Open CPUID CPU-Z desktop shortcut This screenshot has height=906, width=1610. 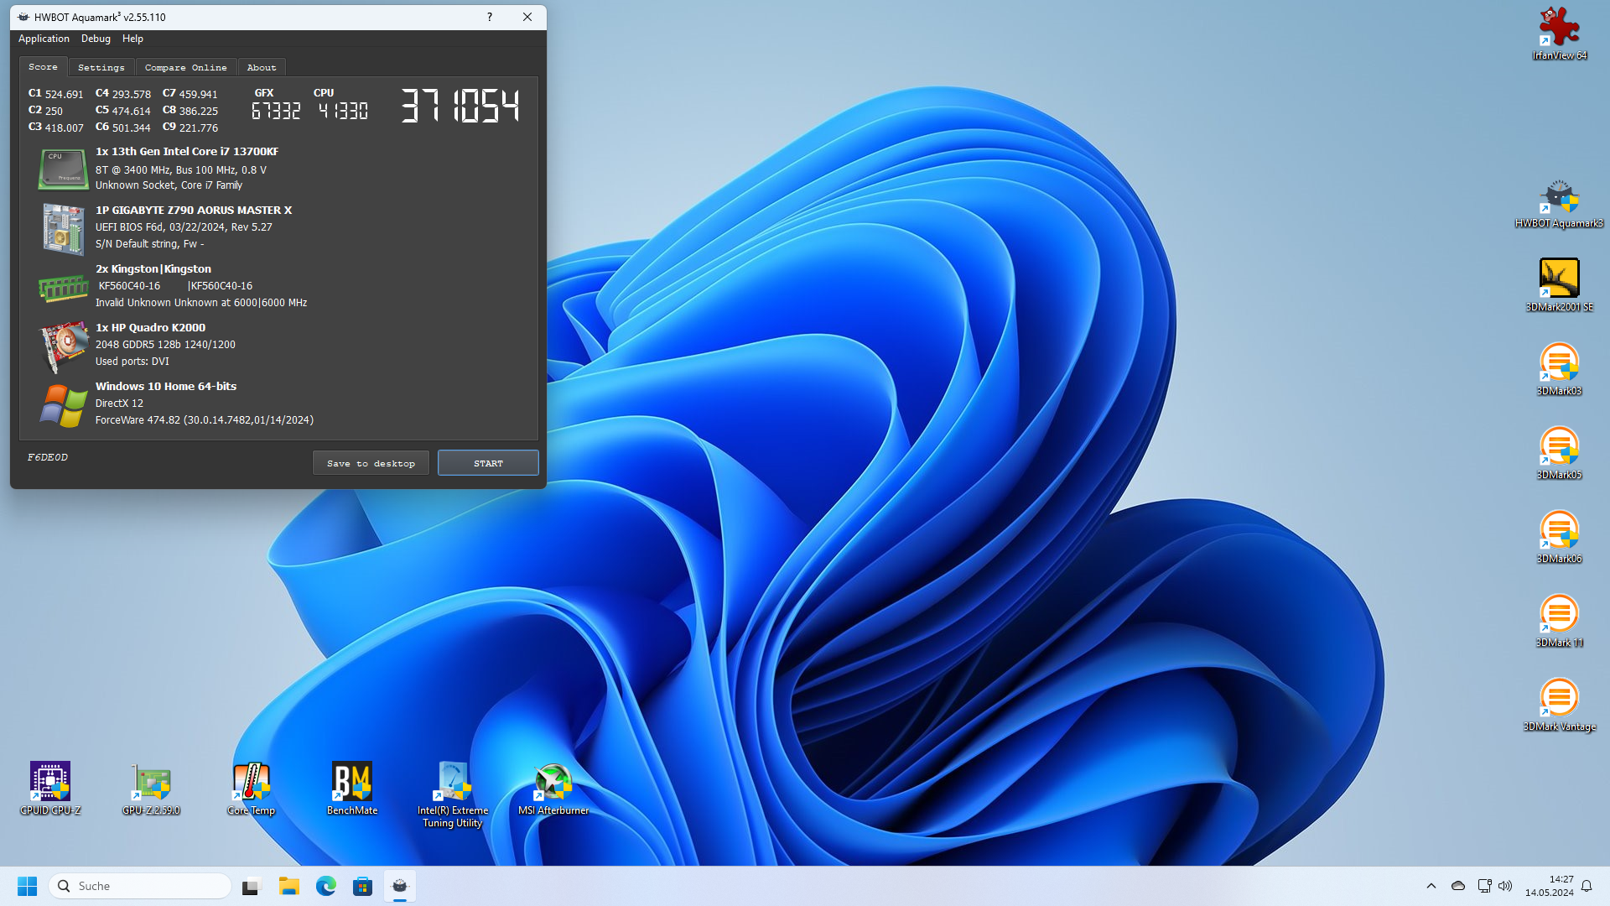click(50, 789)
